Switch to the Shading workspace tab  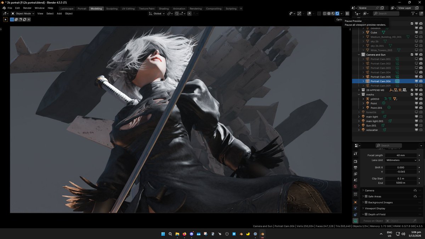[x=164, y=8]
